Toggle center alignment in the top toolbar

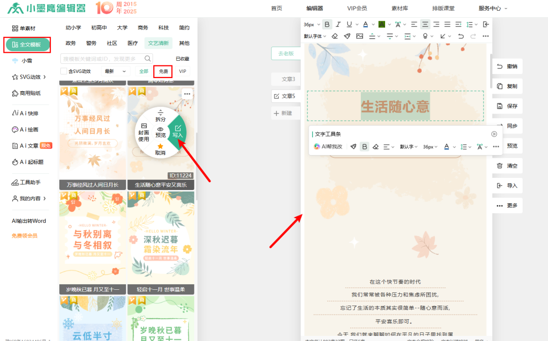pos(425,24)
